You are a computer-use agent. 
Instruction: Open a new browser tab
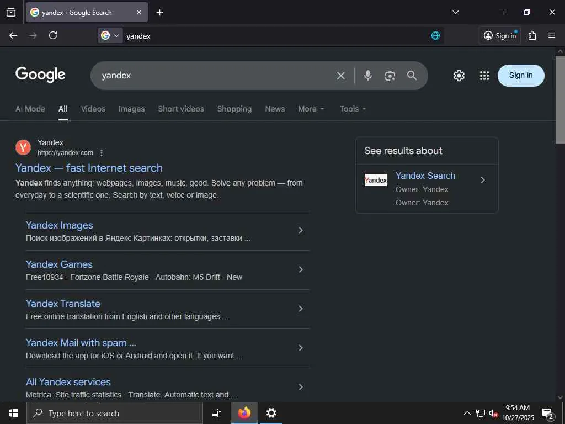(159, 13)
